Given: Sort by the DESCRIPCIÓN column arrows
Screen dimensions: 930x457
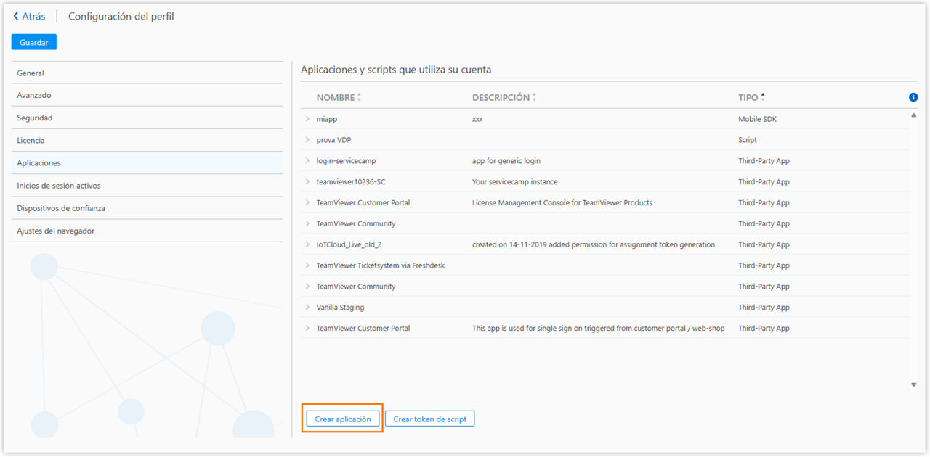Looking at the screenshot, I should (x=534, y=97).
